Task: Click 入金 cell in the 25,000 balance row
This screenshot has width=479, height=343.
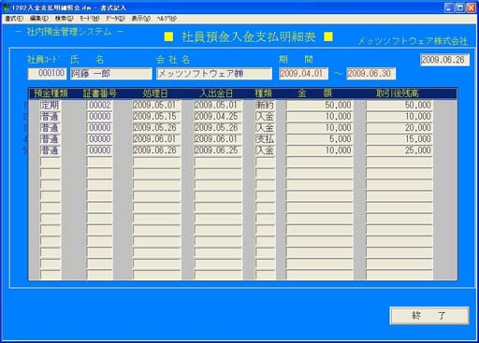Action: (266, 150)
